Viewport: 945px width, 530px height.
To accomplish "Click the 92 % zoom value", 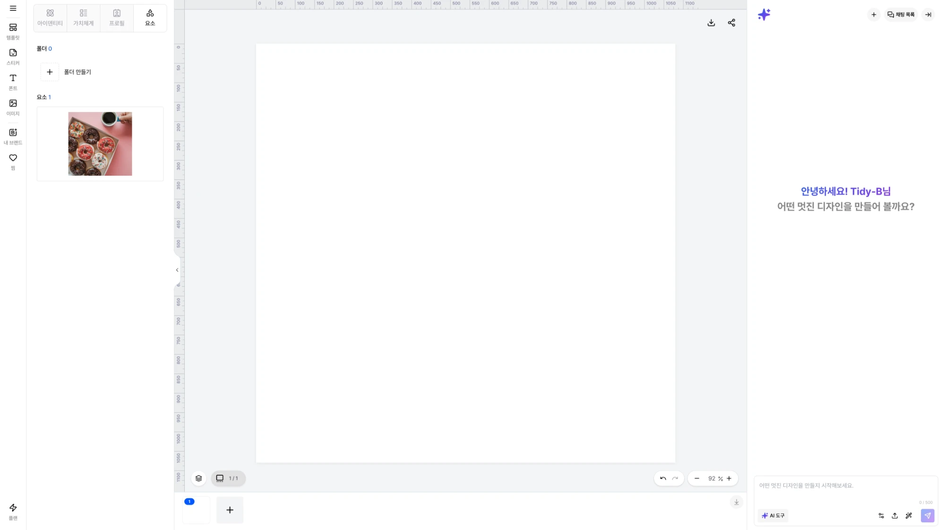I will point(715,479).
